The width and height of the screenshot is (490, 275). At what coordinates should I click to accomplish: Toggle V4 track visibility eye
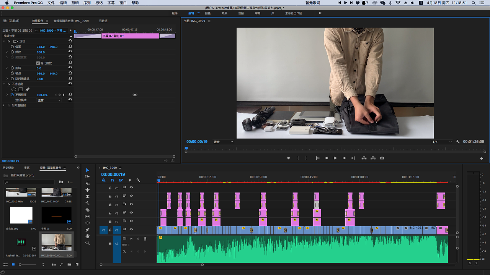coord(131,204)
